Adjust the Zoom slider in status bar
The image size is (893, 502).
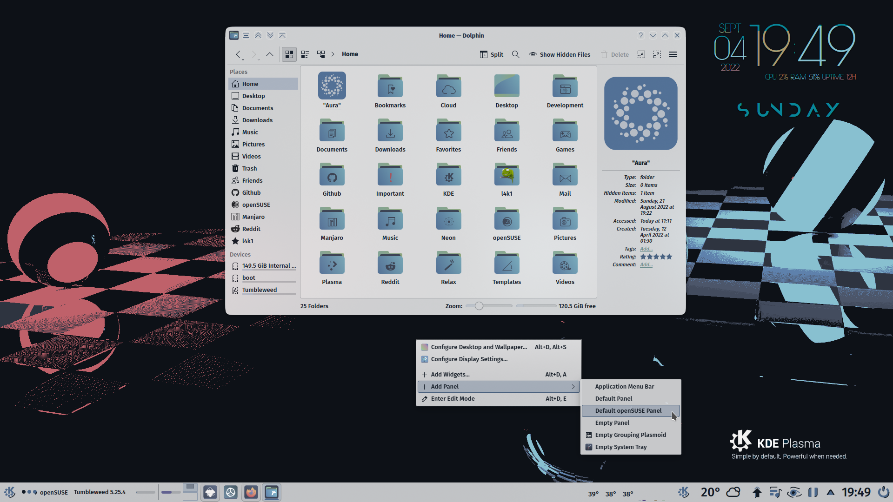pos(489,306)
